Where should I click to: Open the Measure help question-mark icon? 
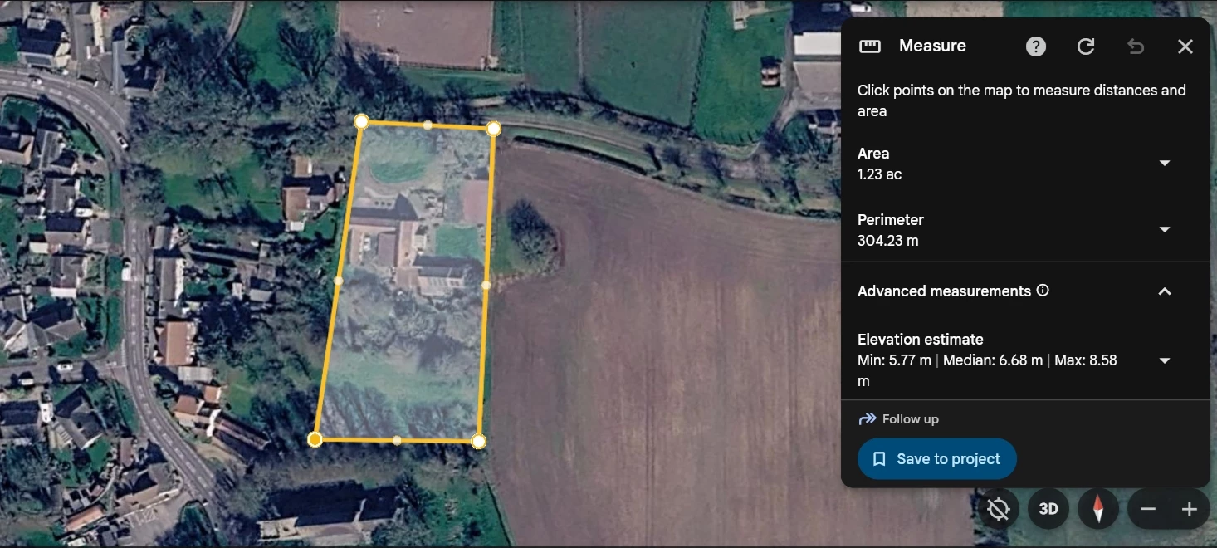tap(1036, 46)
